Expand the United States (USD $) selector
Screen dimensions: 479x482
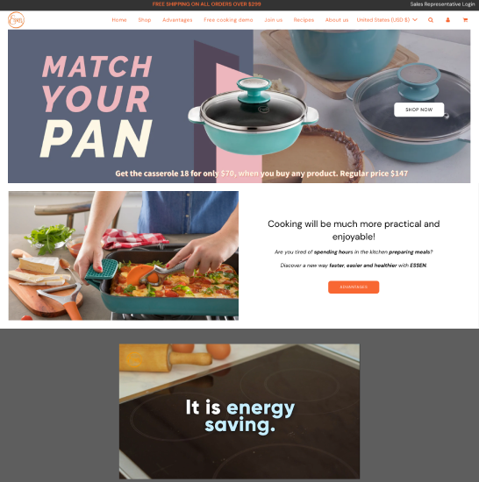coord(387,20)
